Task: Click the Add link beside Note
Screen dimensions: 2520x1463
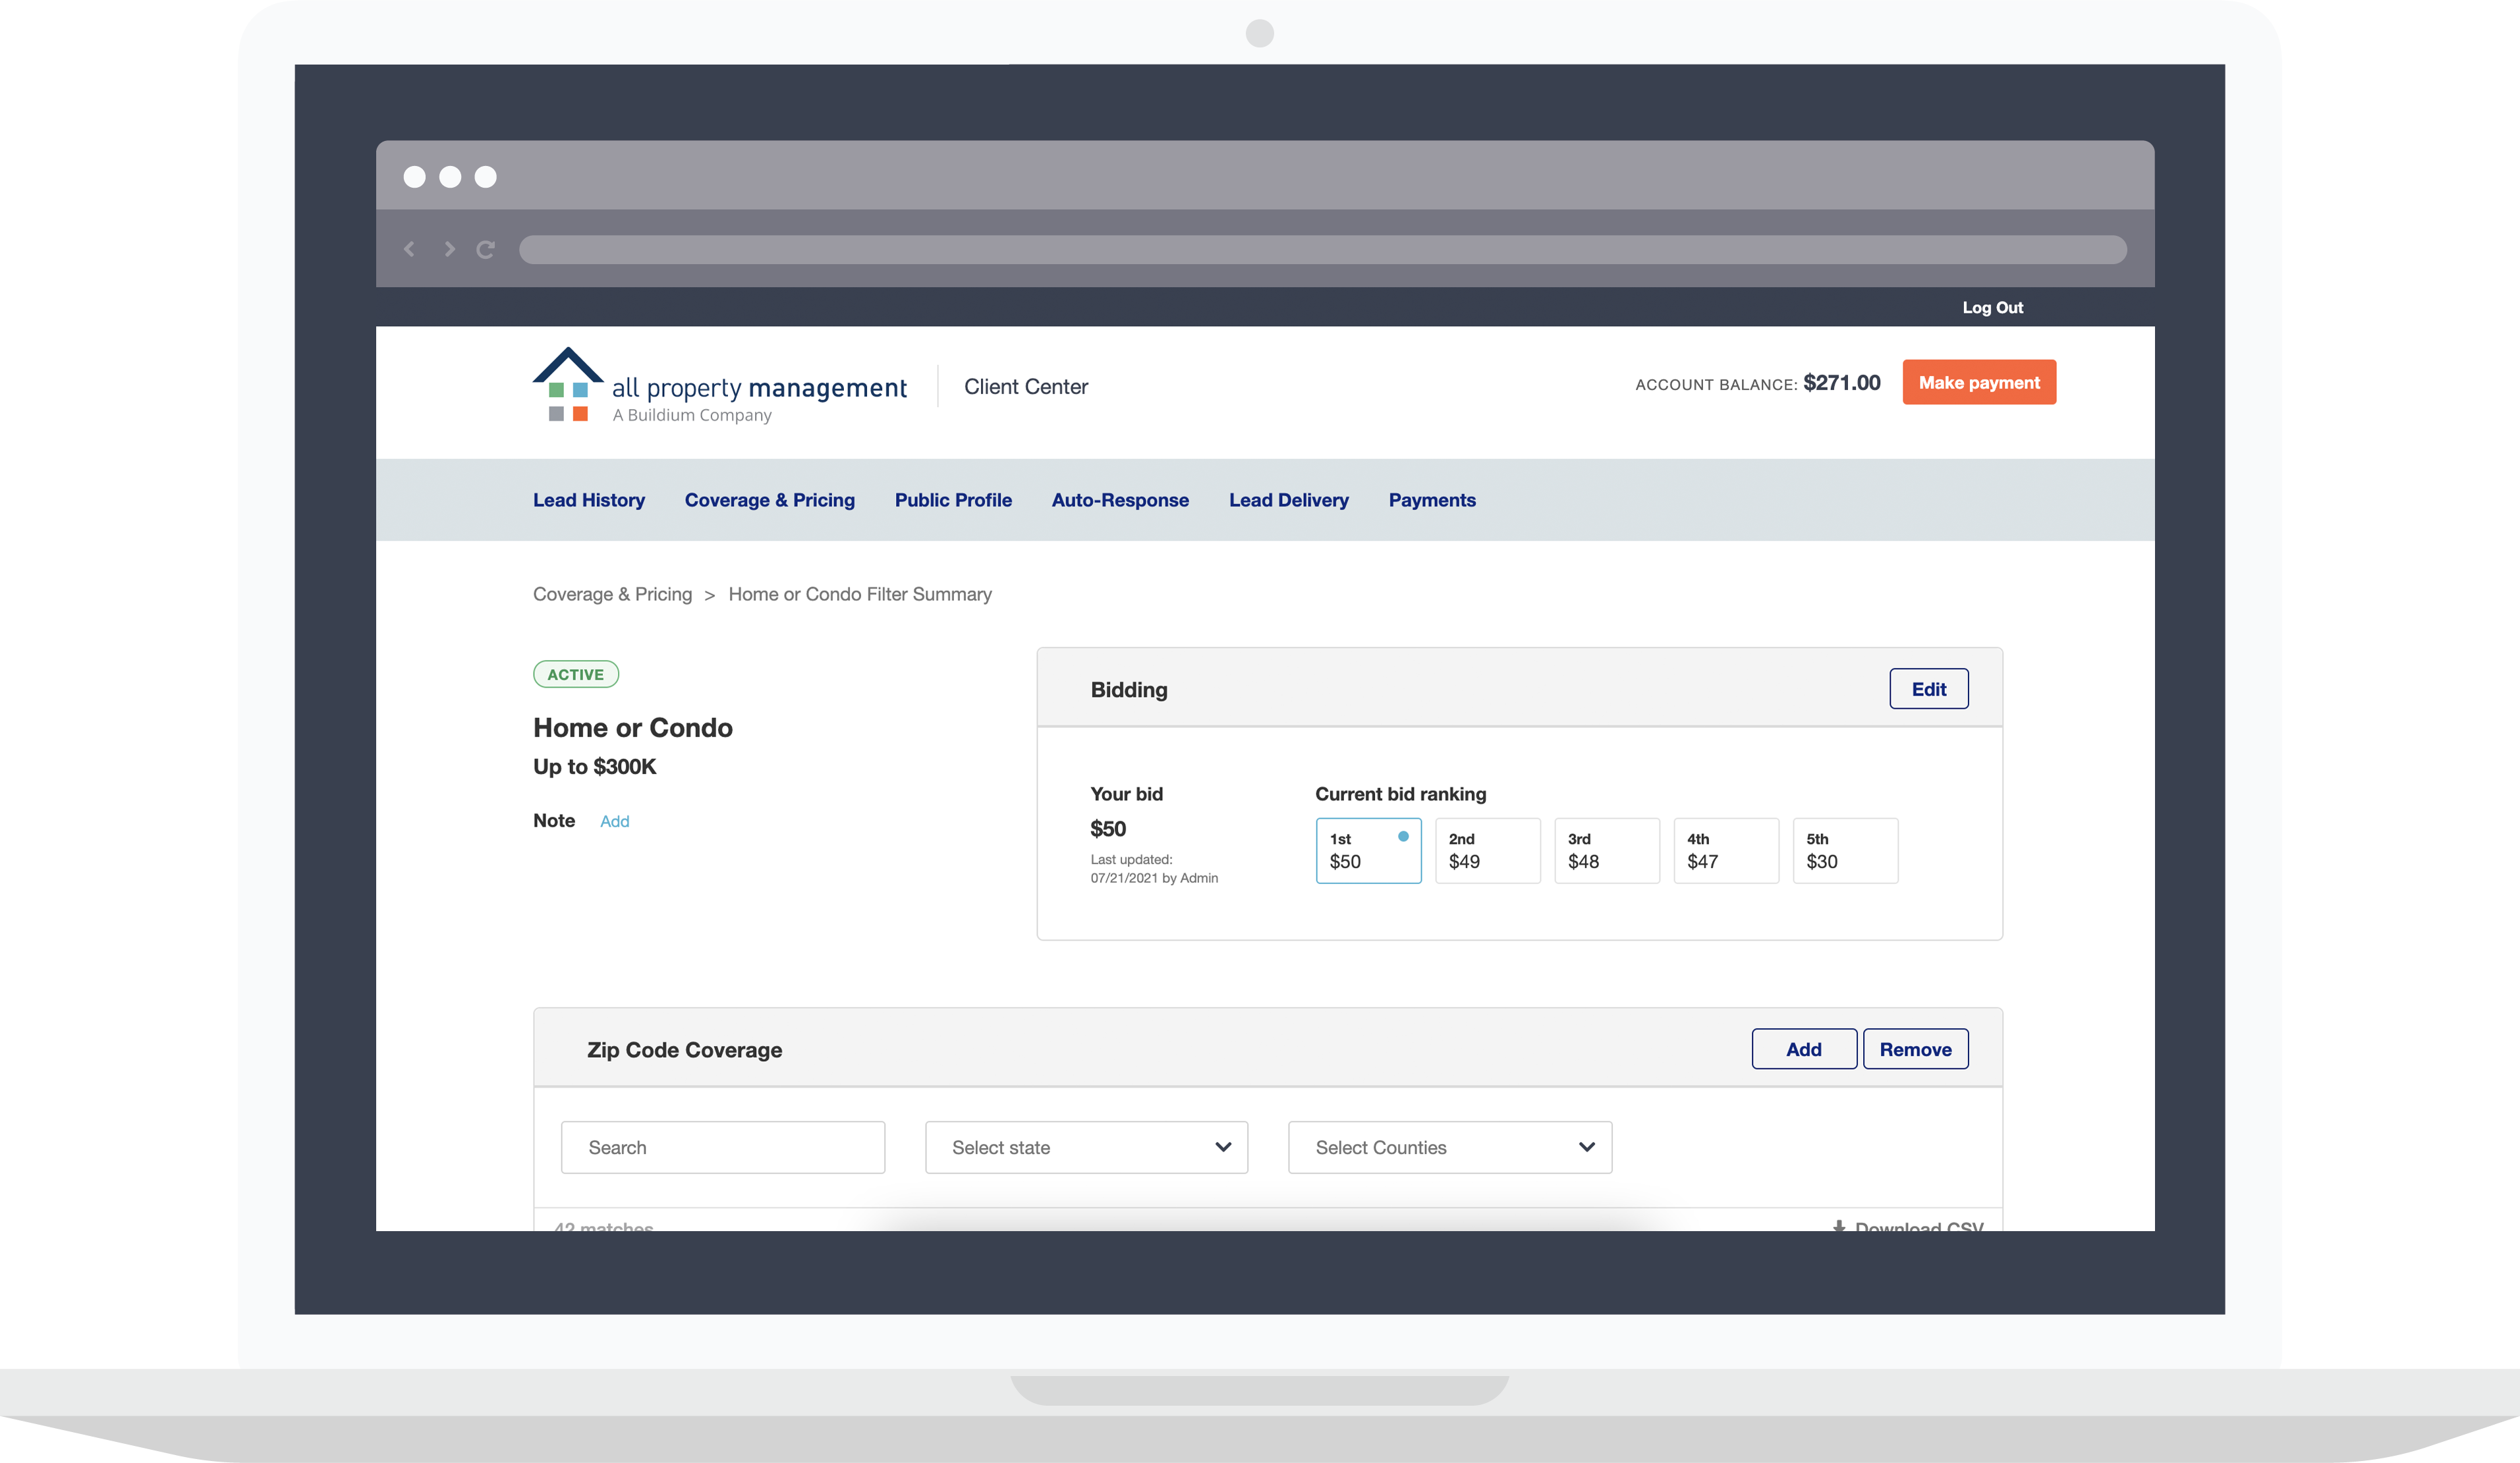Action: (614, 821)
